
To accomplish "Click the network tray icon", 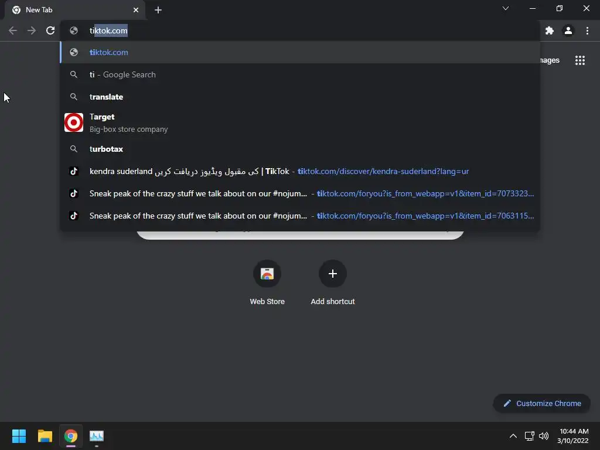I will 529,436.
